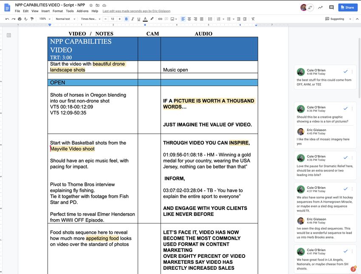Viewport: 361px width, 274px height.
Task: Apply the highlight color tool
Action: 152,19
